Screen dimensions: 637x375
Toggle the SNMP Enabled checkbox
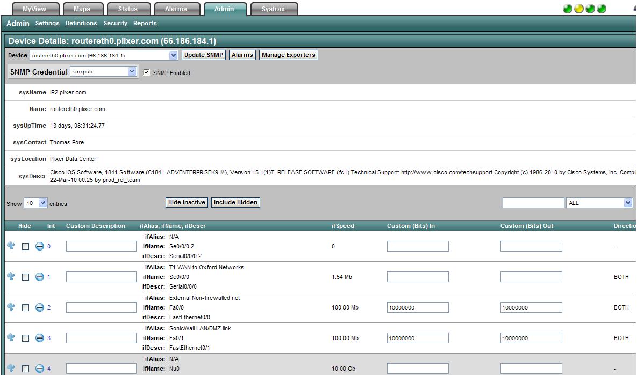pyautogui.click(x=147, y=72)
